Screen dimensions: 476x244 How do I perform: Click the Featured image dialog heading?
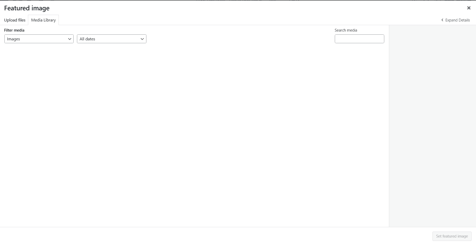pos(27,8)
